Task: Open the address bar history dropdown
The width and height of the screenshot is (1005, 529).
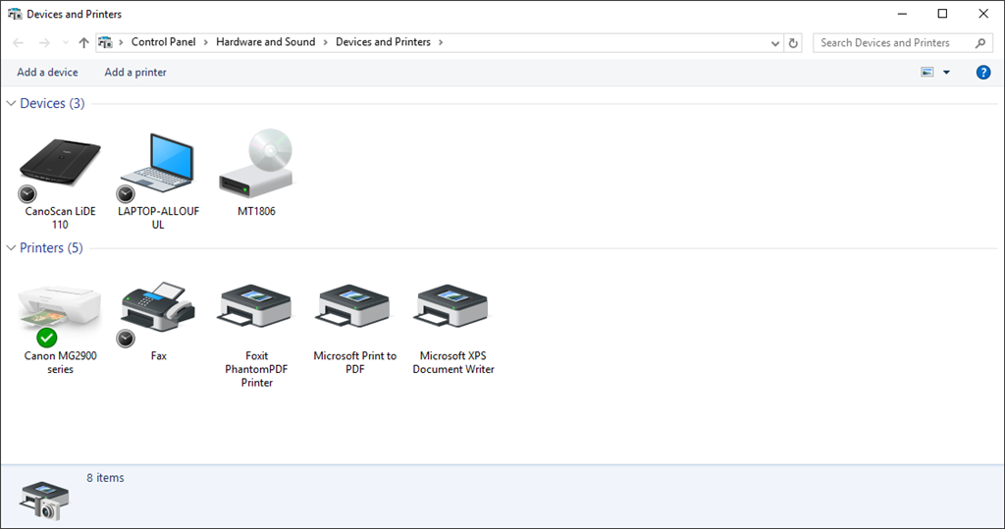Action: point(775,43)
